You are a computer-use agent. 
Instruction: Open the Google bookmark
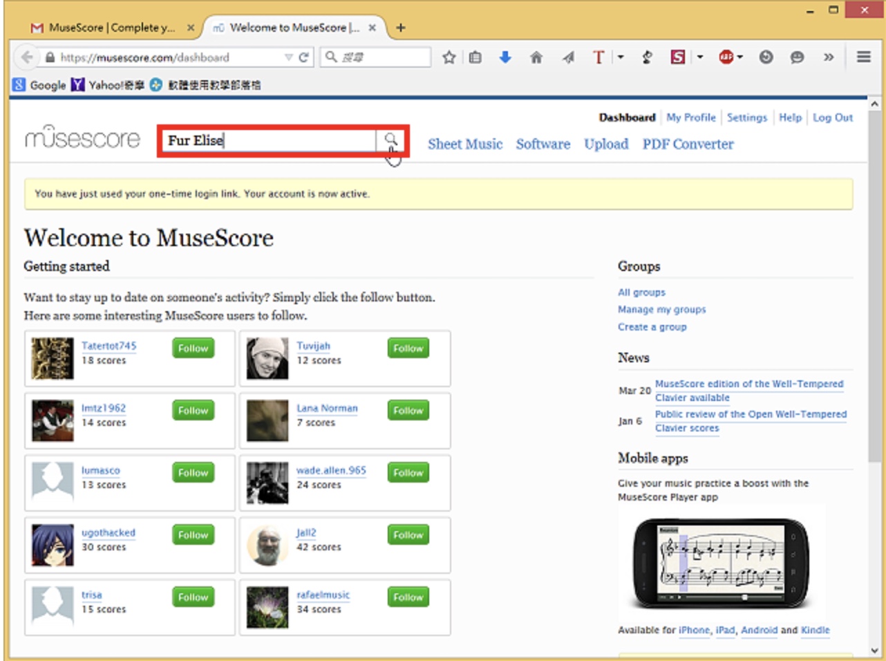point(39,85)
